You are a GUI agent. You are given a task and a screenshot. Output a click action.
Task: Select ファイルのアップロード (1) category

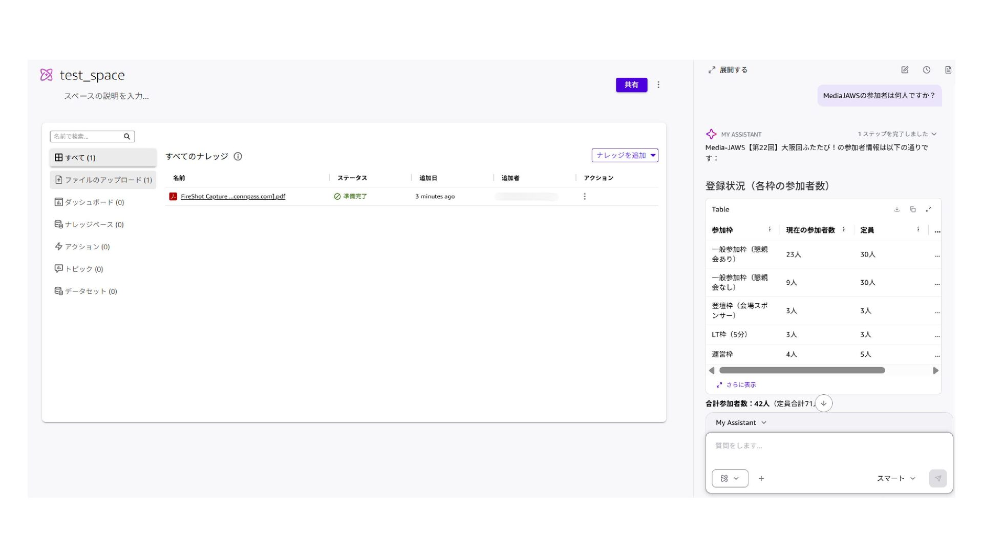pyautogui.click(x=103, y=180)
